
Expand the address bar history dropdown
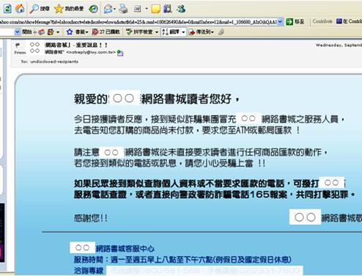pos(281,22)
